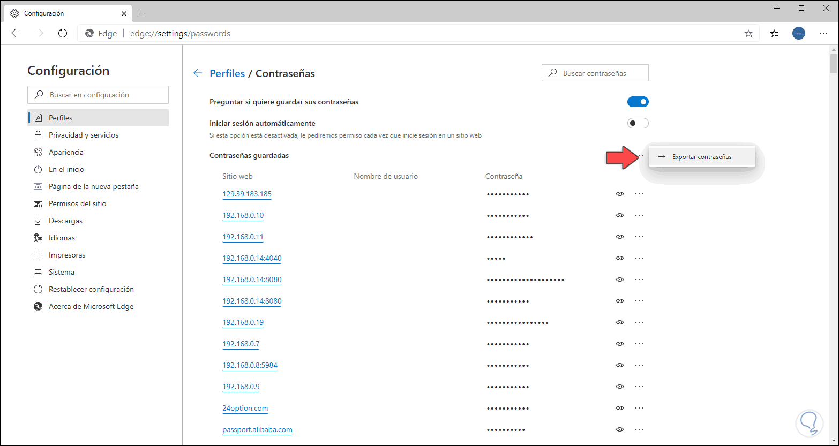Add page to favorites with star icon
This screenshot has width=839, height=446.
(x=748, y=33)
